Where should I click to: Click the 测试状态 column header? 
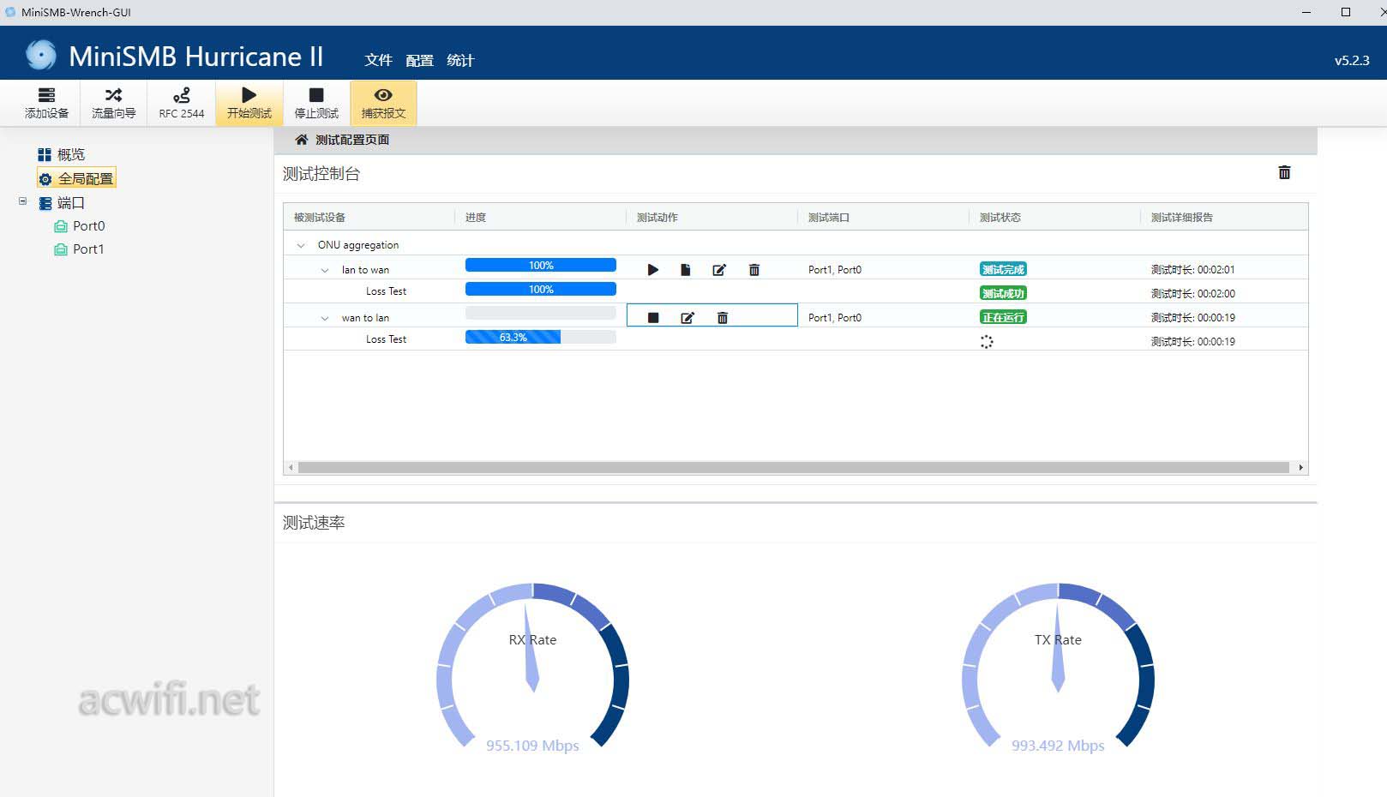(1000, 218)
